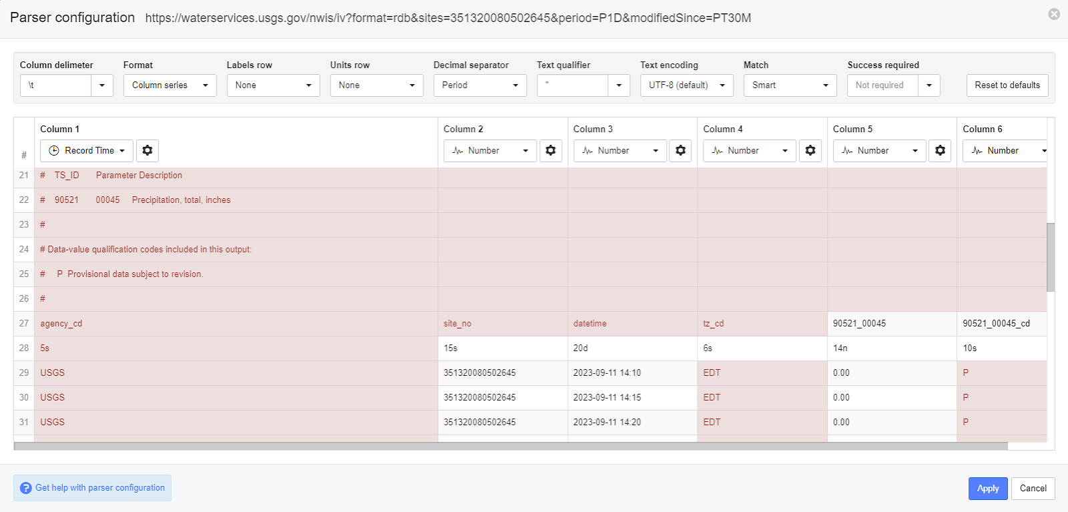The height and width of the screenshot is (512, 1068).
Task: Click site number 351320080502645 in row 30
Action: [x=480, y=398]
